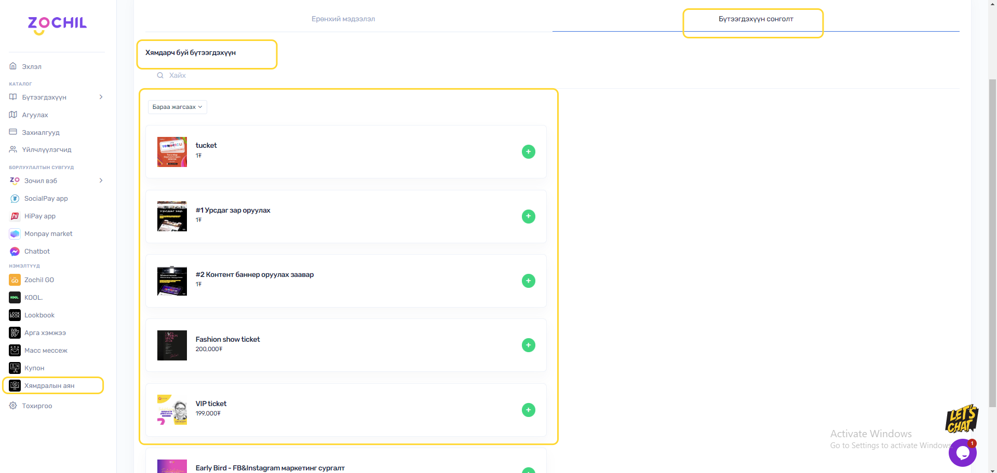This screenshot has height=473, width=997.
Task: Expand the Зочил вэб submenu chevron
Action: 101,180
